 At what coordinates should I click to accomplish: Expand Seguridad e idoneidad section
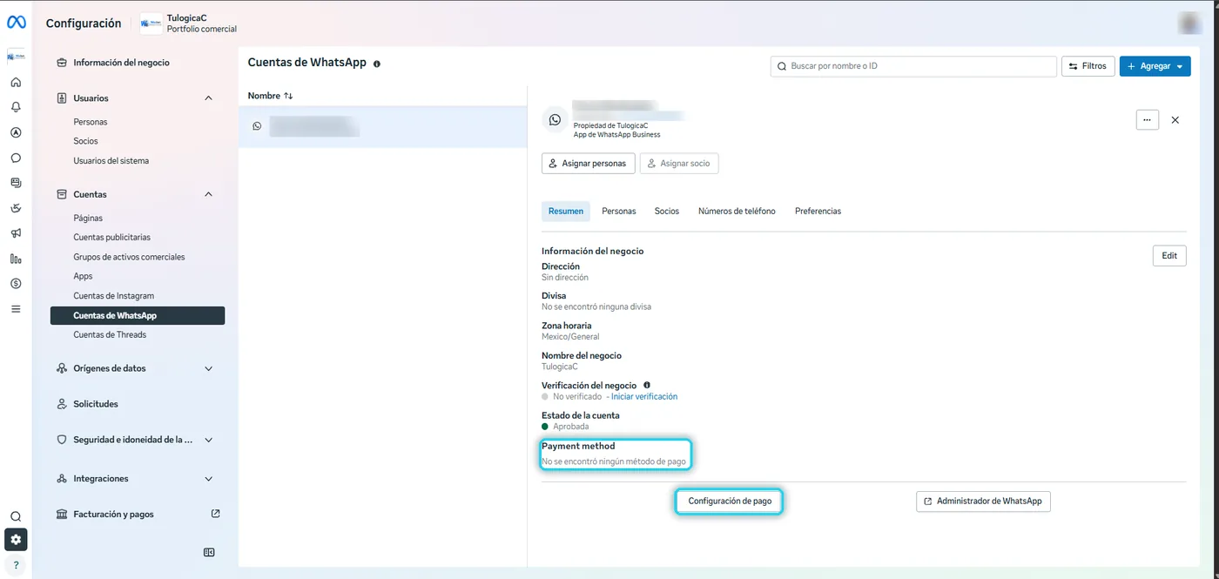click(x=208, y=440)
